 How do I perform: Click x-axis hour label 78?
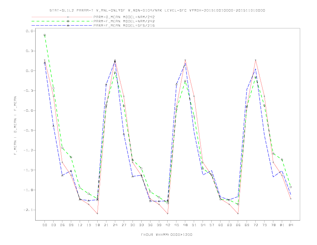tap(273, 225)
